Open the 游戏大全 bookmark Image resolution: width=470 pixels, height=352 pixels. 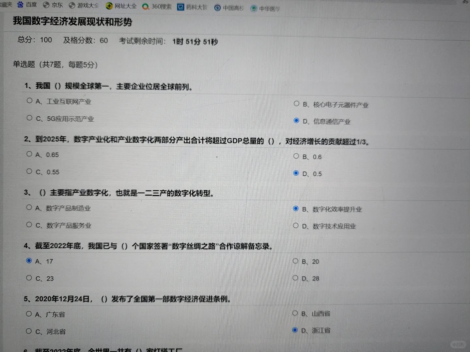84,6
